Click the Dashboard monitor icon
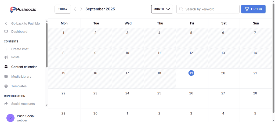The height and width of the screenshot is (122, 275). click(6, 31)
